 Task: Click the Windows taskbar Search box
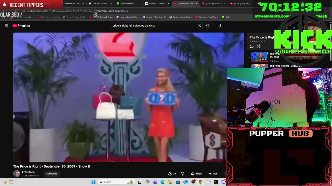coord(116,182)
